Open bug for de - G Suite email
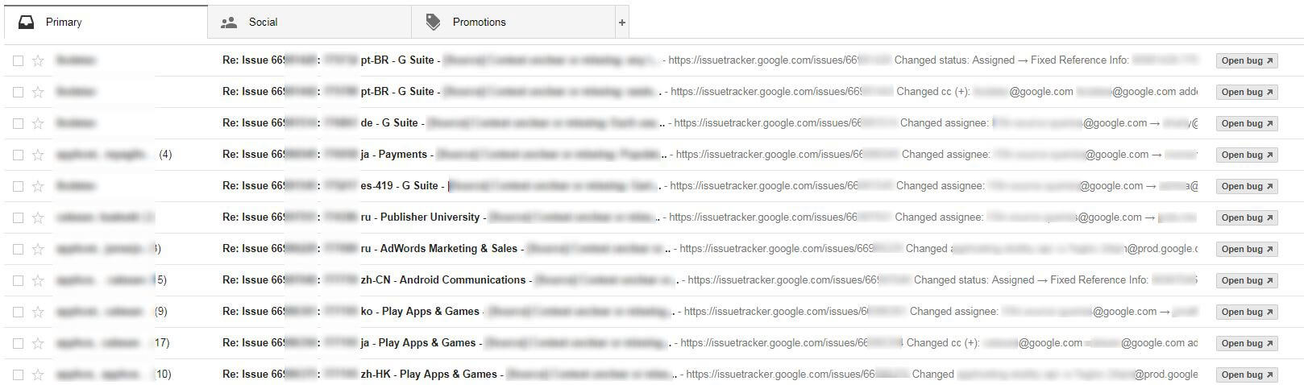This screenshot has width=1304, height=385. (x=1246, y=123)
